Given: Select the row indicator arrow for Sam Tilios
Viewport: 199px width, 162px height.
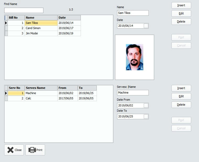Looking at the screenshot, I should click(x=6, y=23).
